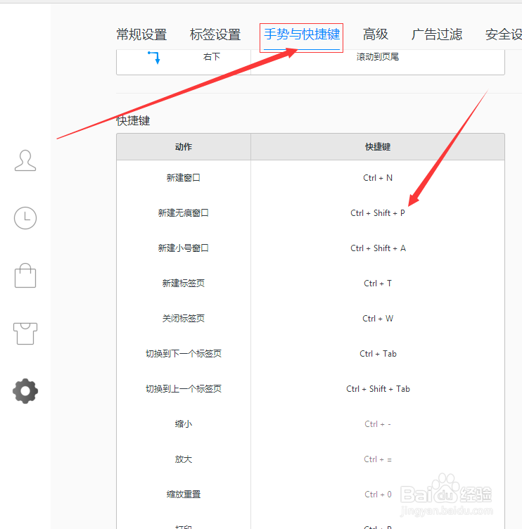Screen dimensions: 522x529
Task: Select the 新建窗口 row label
Action: [184, 178]
